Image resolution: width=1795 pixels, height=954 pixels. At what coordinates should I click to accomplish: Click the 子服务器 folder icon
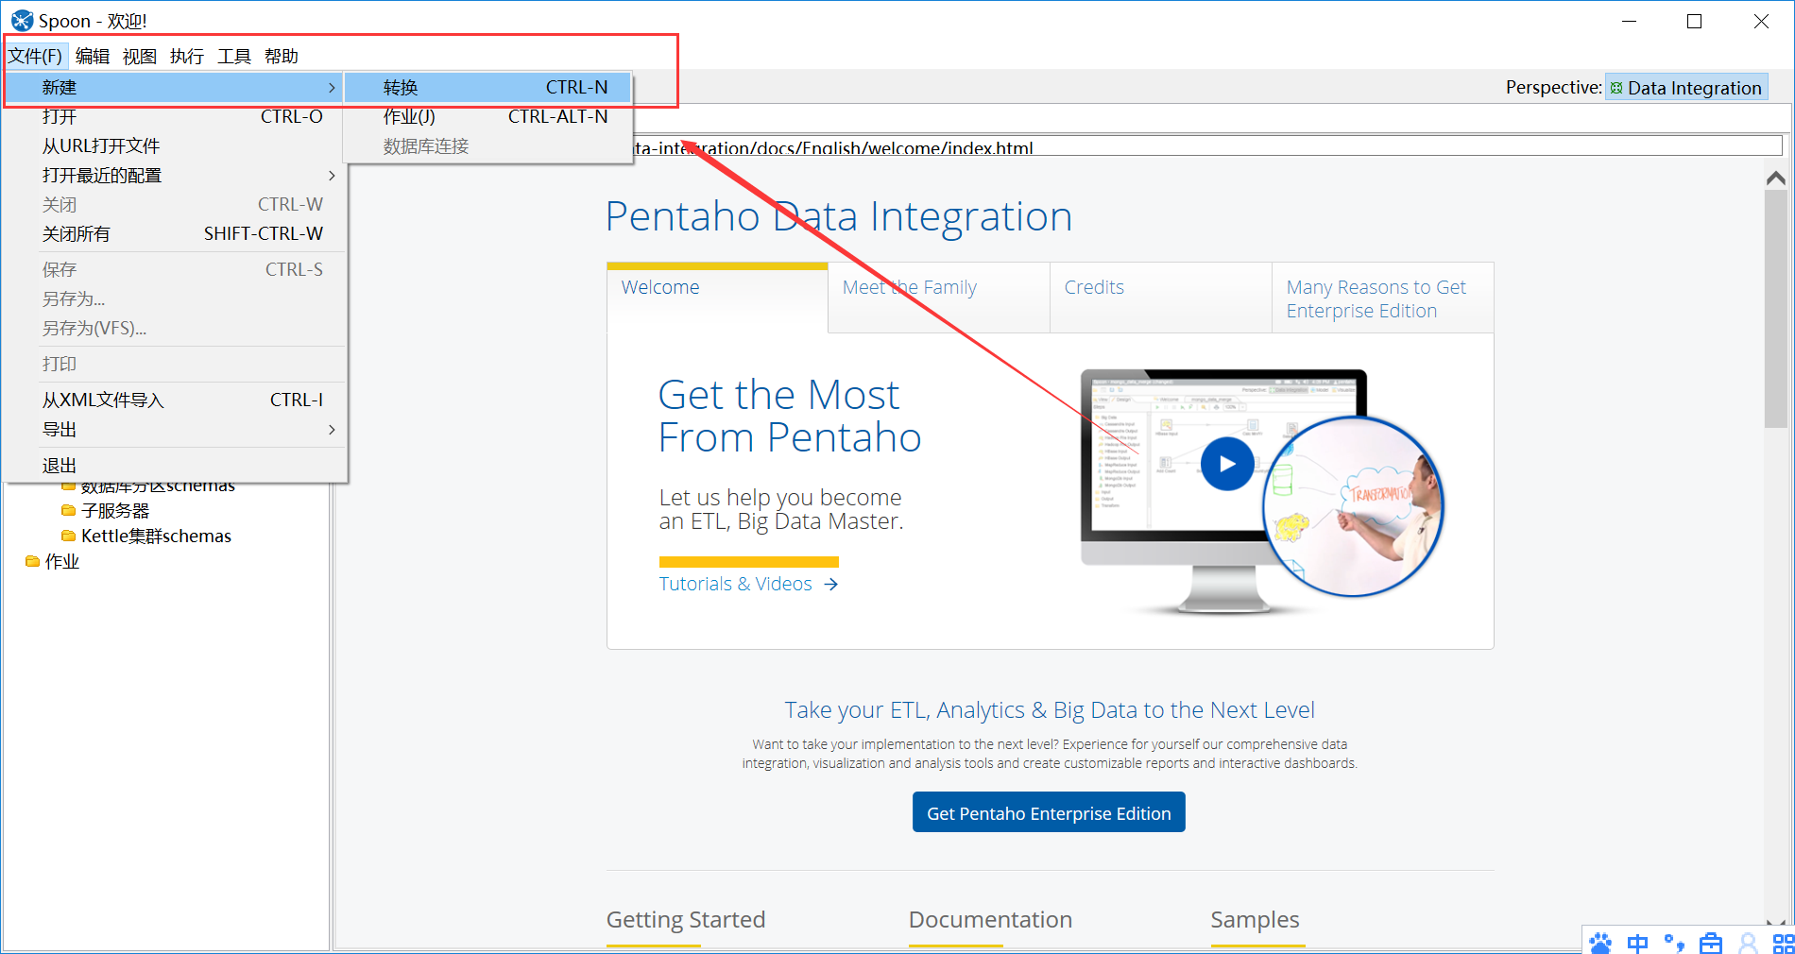point(68,510)
